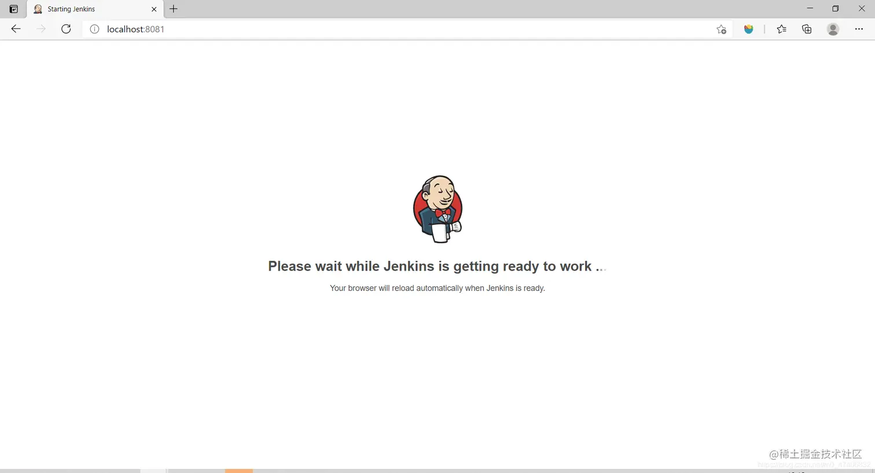
Task: Click the grayed-out forward arrow
Action: (41, 29)
